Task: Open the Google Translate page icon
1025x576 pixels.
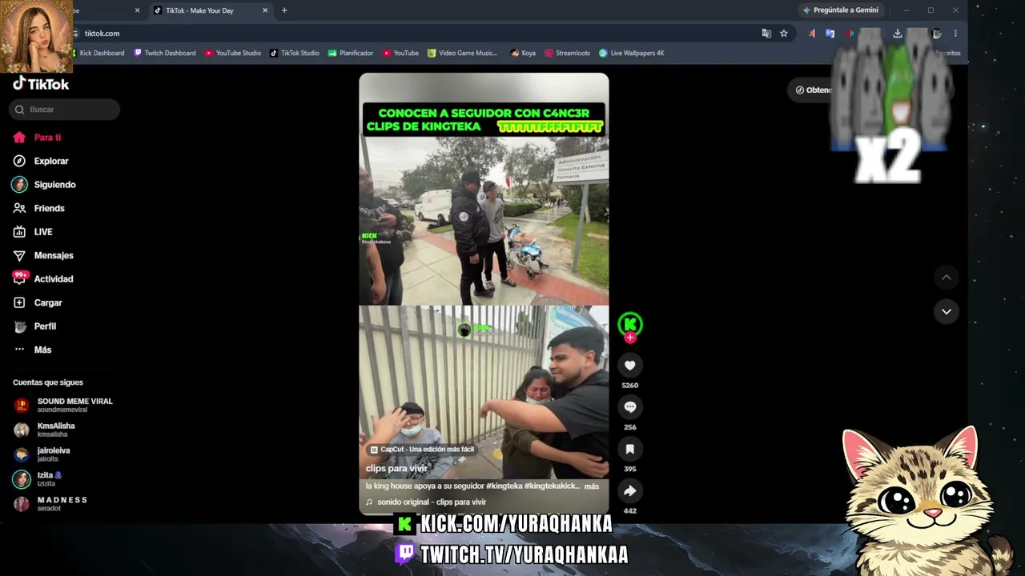Action: pyautogui.click(x=766, y=34)
